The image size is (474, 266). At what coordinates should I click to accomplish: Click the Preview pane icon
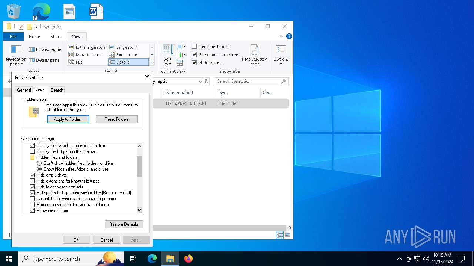click(x=32, y=50)
